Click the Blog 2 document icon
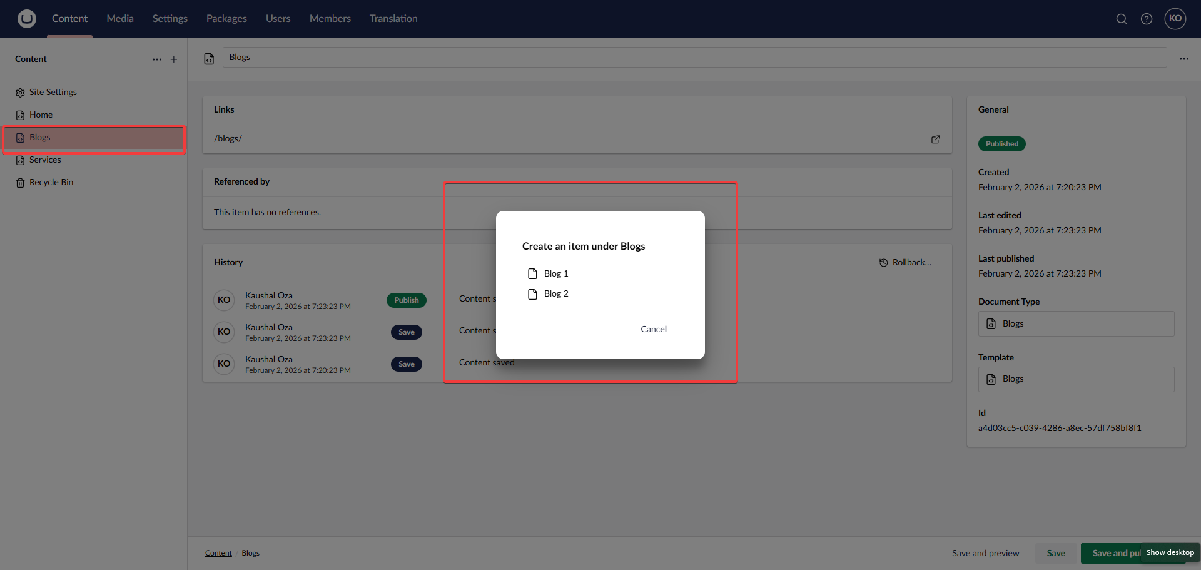 tap(532, 294)
